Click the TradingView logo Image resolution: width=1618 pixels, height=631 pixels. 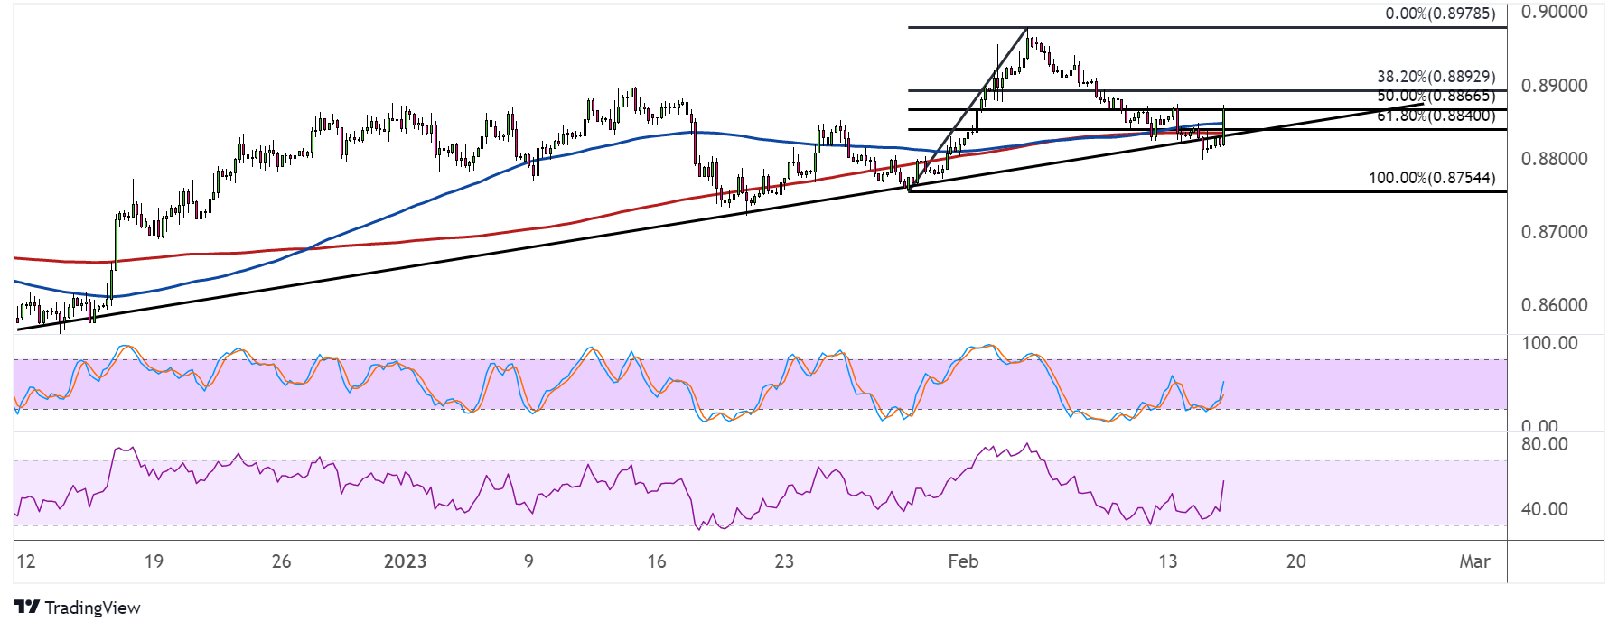[x=77, y=608]
